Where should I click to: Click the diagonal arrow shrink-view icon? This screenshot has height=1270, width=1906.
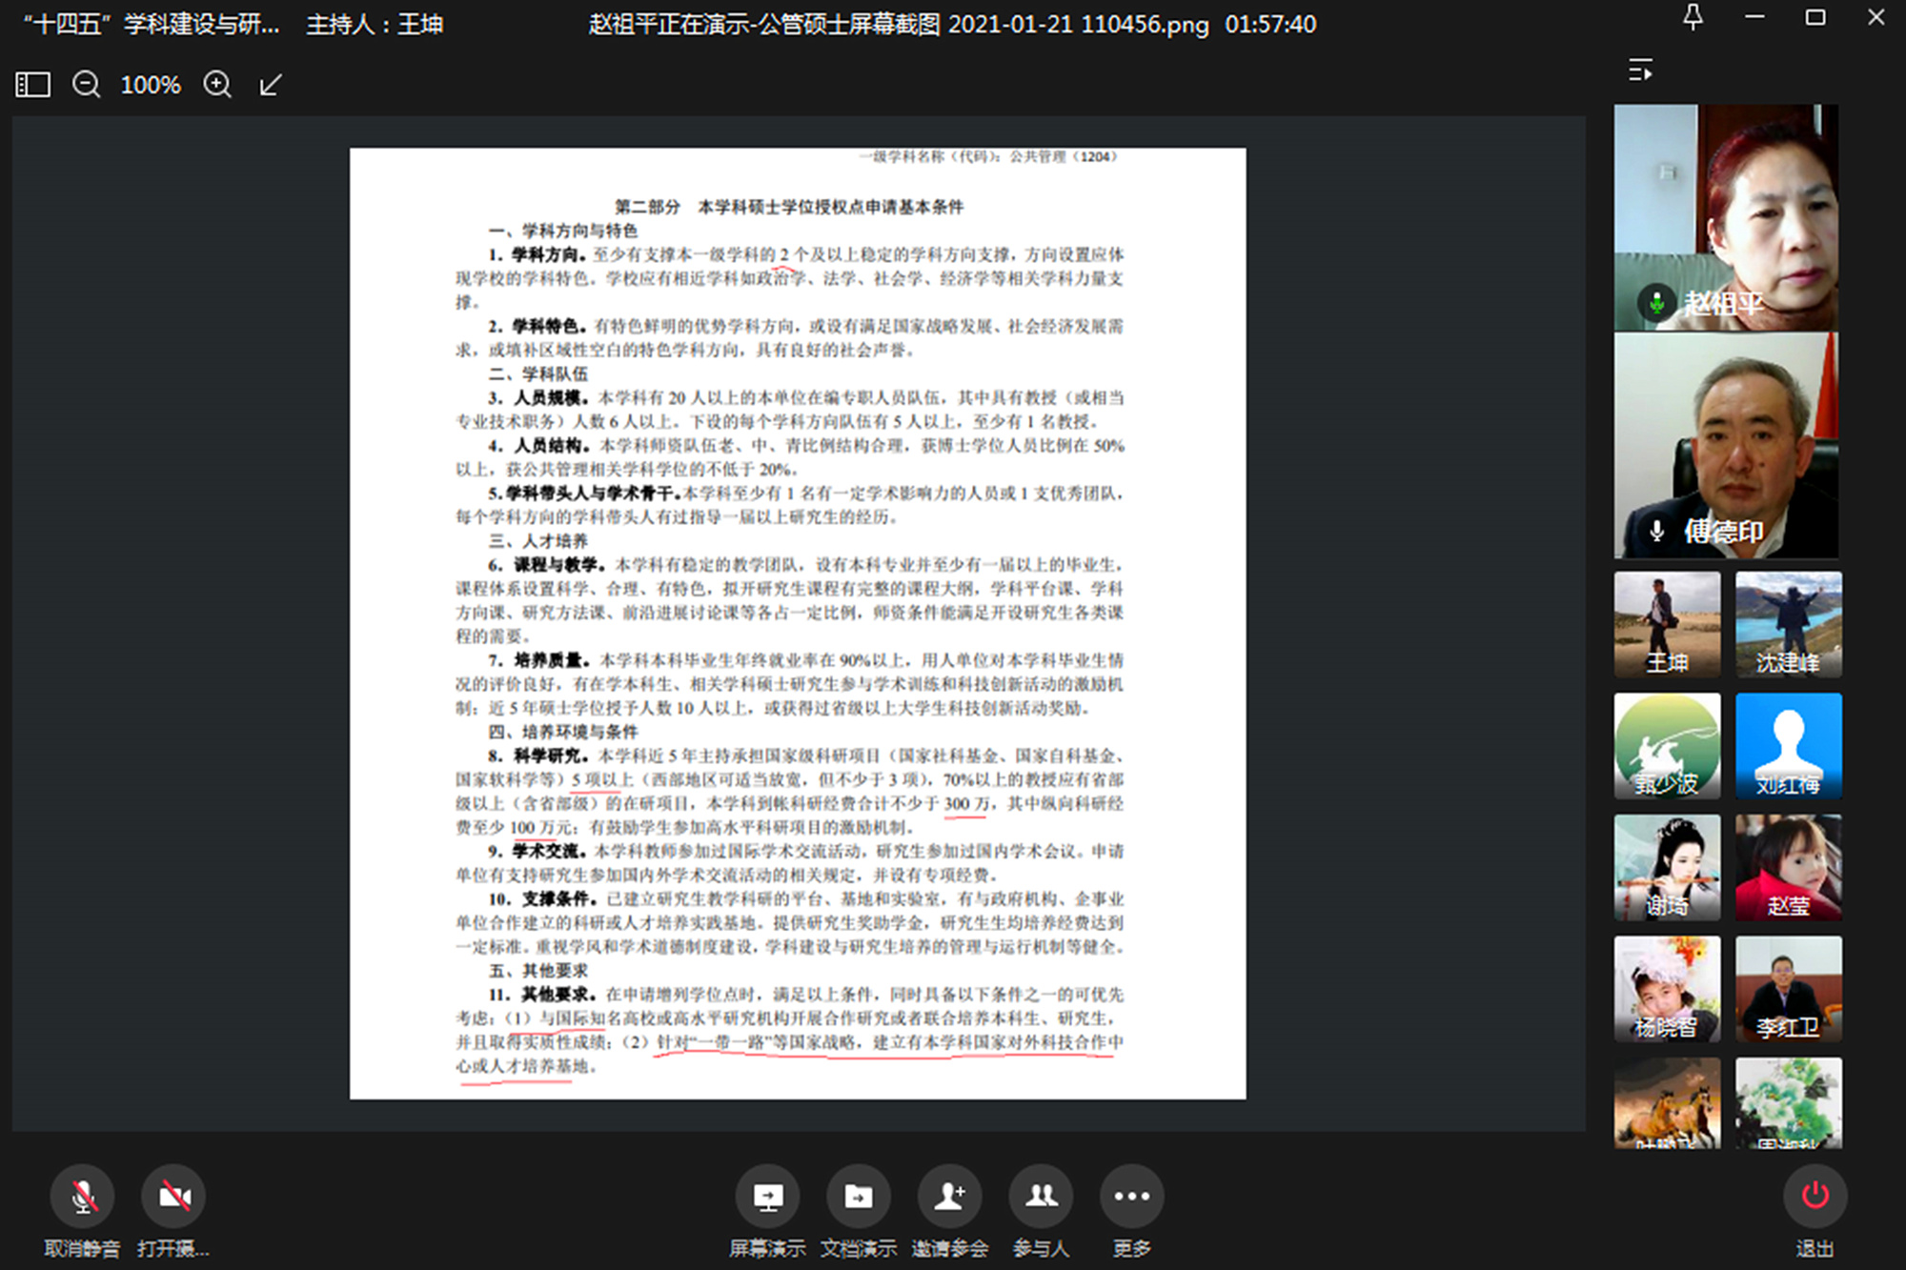(x=271, y=85)
